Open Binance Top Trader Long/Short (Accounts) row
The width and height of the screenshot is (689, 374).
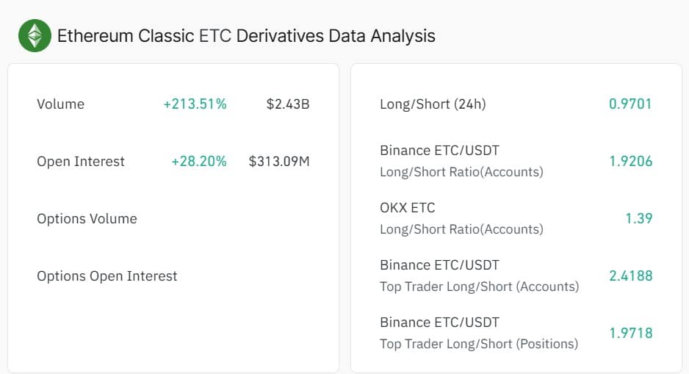[x=479, y=276]
